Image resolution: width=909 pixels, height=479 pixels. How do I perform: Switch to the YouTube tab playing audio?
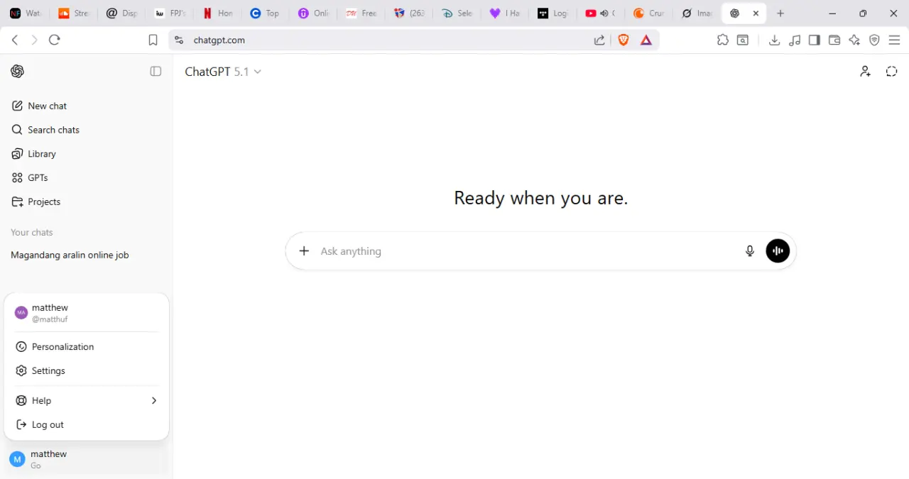tap(599, 13)
